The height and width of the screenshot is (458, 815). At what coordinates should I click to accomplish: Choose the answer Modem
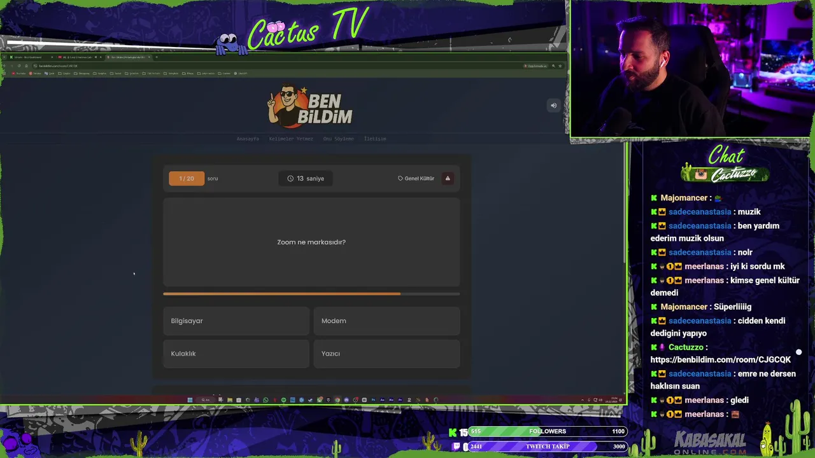pyautogui.click(x=386, y=321)
